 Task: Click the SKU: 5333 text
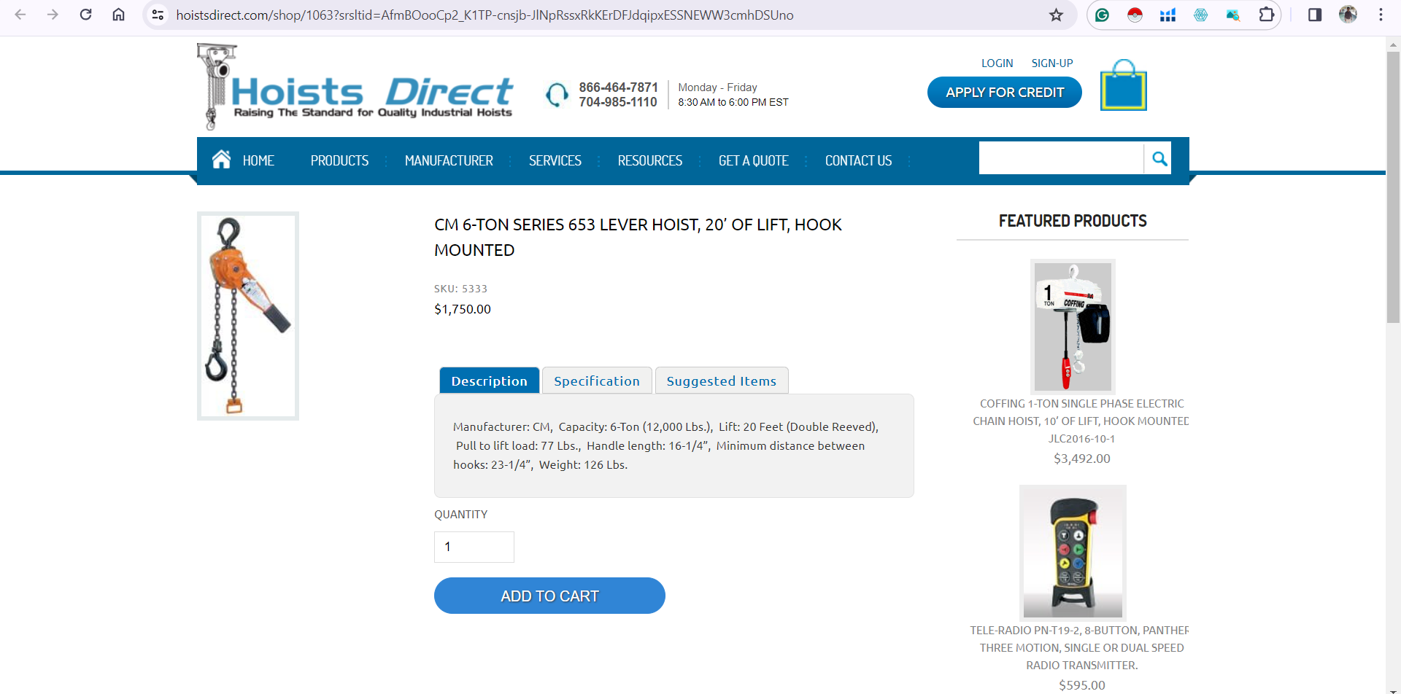point(460,289)
